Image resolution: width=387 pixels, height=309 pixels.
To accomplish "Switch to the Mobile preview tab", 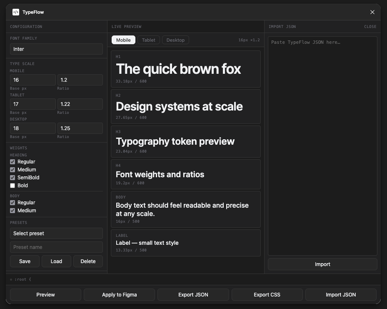I will coord(123,40).
